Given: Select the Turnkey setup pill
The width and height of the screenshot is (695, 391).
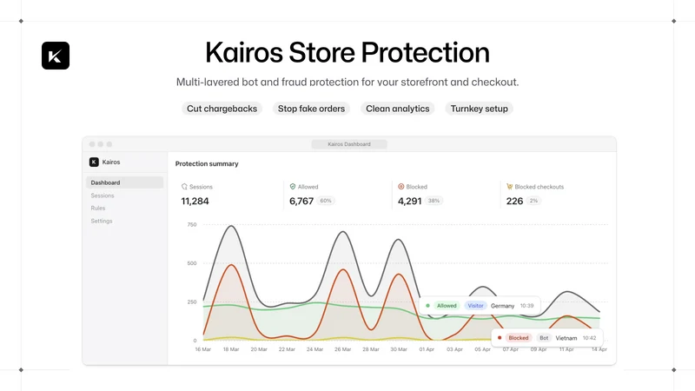Looking at the screenshot, I should pos(480,109).
